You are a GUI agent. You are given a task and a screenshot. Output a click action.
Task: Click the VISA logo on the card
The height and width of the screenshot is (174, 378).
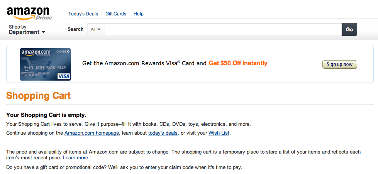[63, 76]
